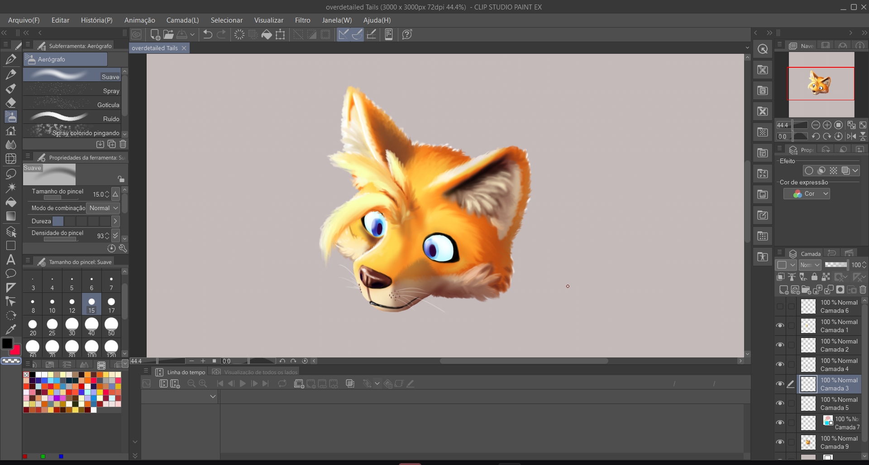Toggle visibility of Camada 5 layer
Image resolution: width=869 pixels, height=465 pixels.
(x=780, y=403)
